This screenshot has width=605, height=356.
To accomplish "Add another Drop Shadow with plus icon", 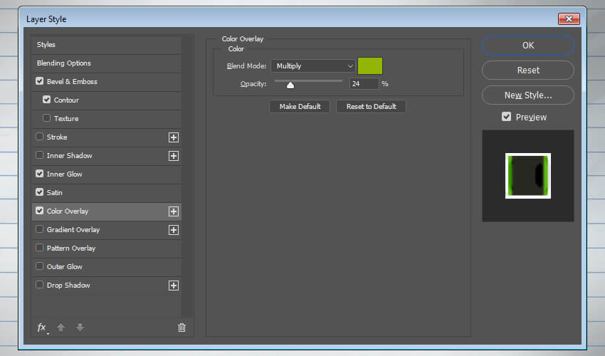I will 174,286.
